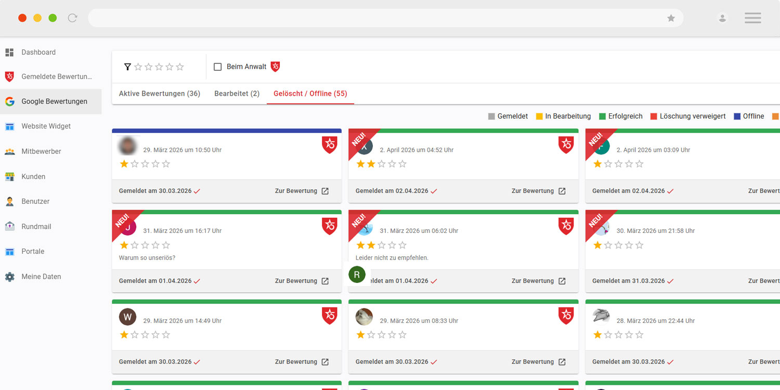Click shield badge on 31. März 16:17 review
Screen dimensions: 780x390
tap(330, 226)
